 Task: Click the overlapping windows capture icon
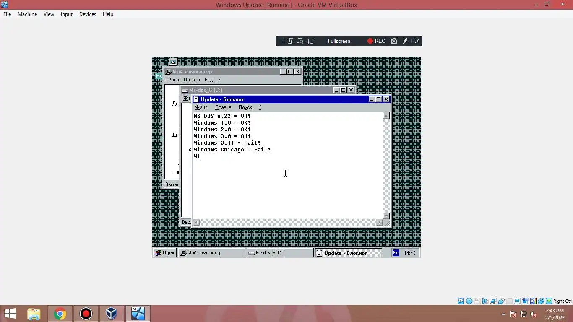[x=290, y=41]
